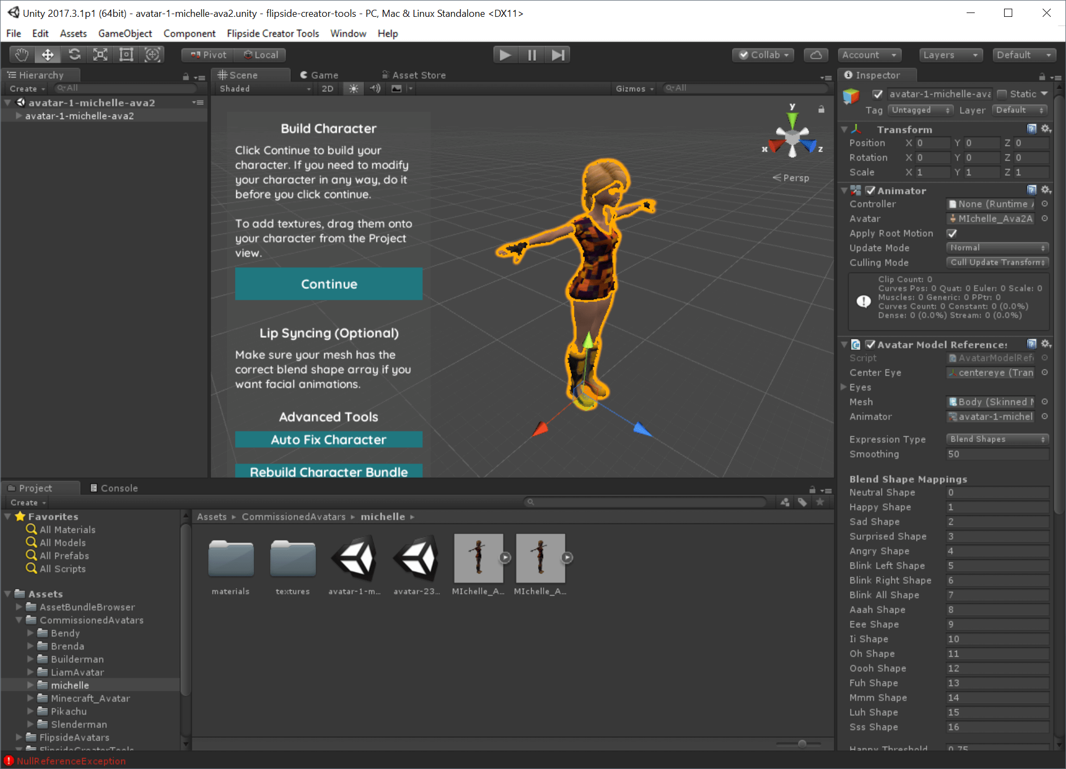Save project search star icon
This screenshot has height=769, width=1066.
click(x=820, y=502)
